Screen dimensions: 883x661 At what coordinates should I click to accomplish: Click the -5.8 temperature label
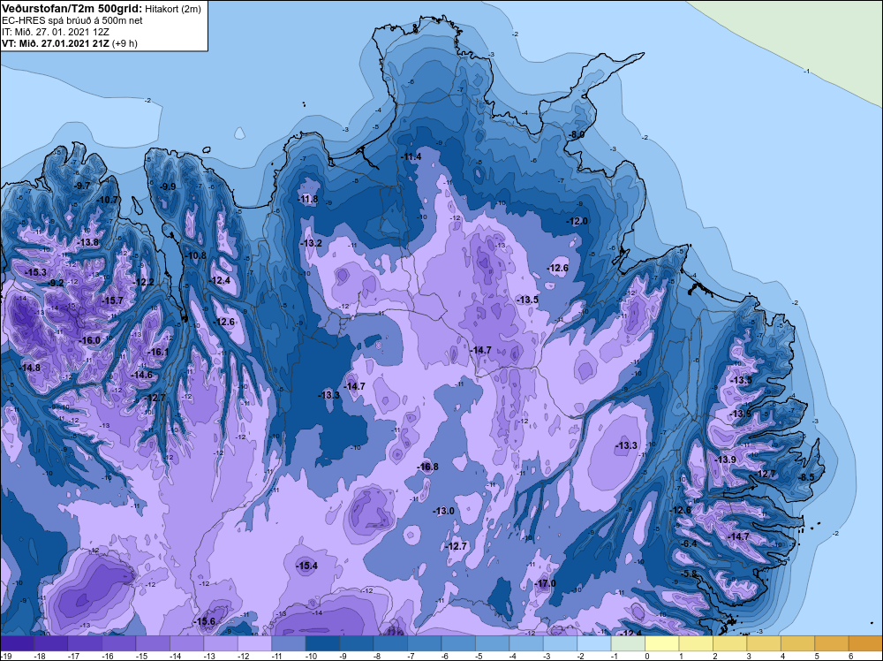[689, 574]
